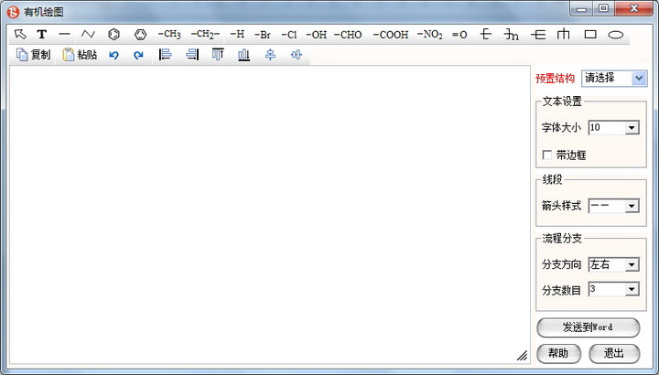Click the redo arrow icon

138,55
